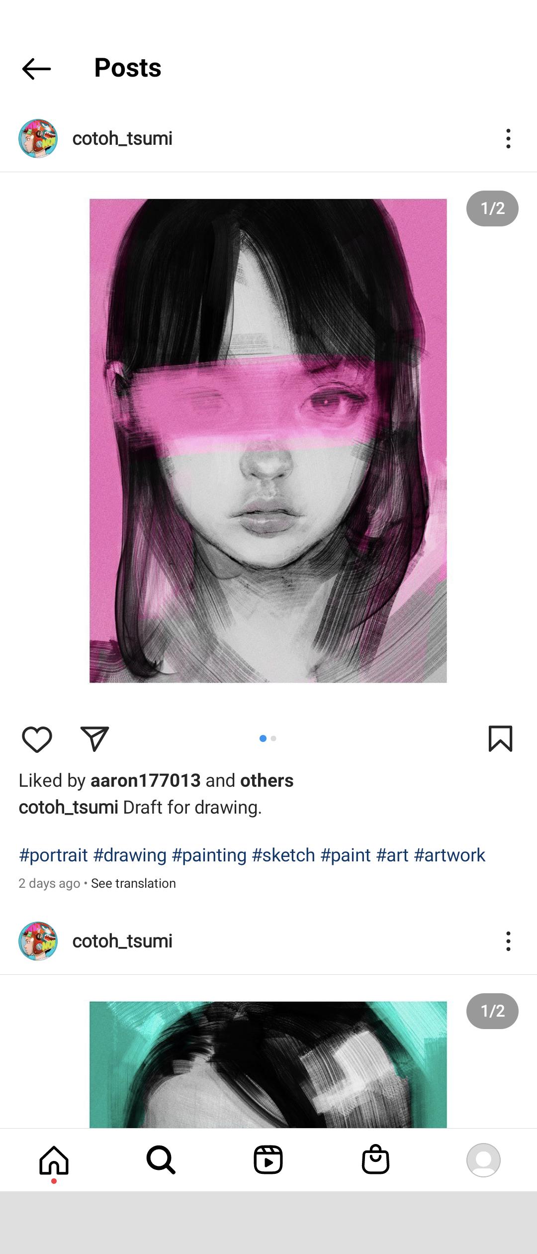This screenshot has width=537, height=1254.
Task: Open cotoh_tsumi avatar on second post
Action: 38,941
